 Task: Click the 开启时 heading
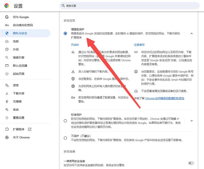[x=75, y=45]
